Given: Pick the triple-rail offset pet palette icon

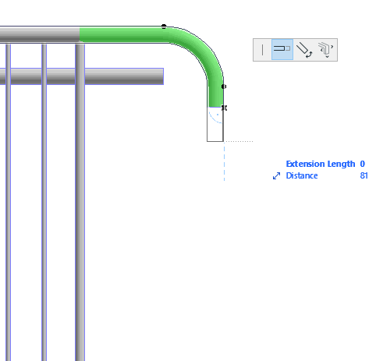Looking at the screenshot, I should tap(325, 49).
